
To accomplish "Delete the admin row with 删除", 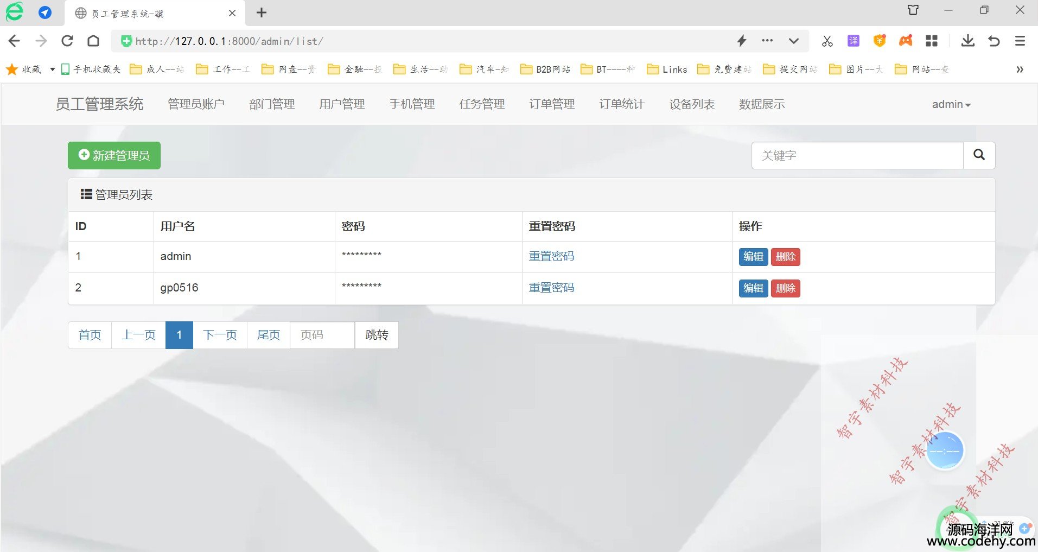I will point(785,257).
